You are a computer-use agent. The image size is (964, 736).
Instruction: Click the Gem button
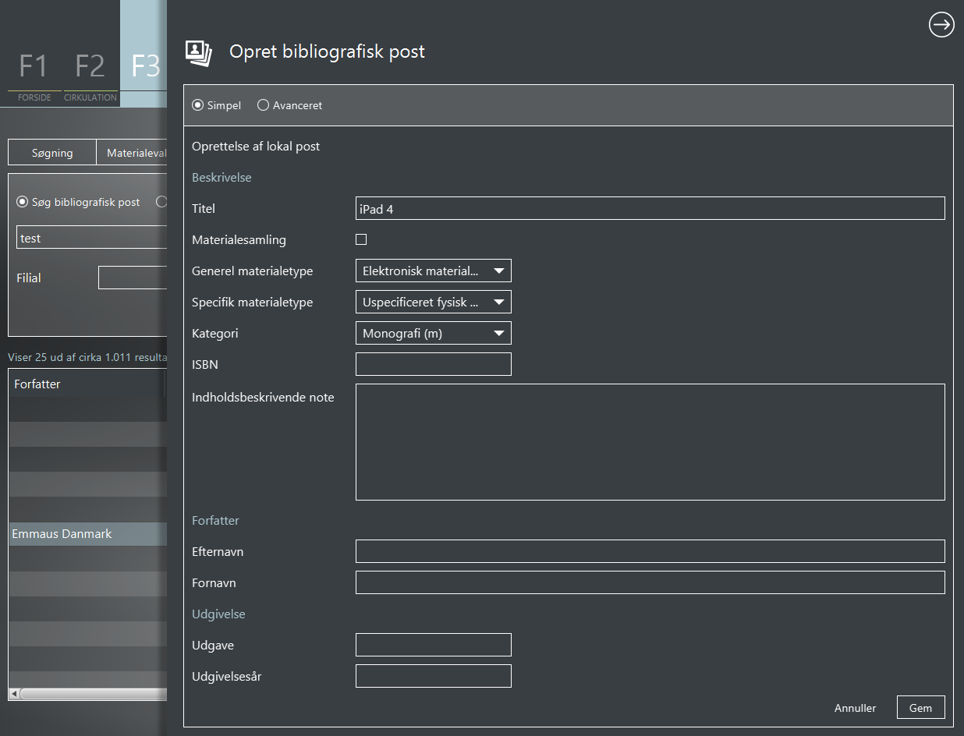(x=921, y=708)
